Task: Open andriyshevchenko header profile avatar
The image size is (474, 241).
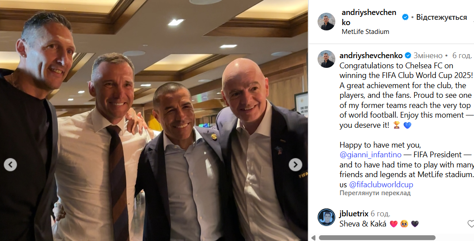Action: pos(326,22)
